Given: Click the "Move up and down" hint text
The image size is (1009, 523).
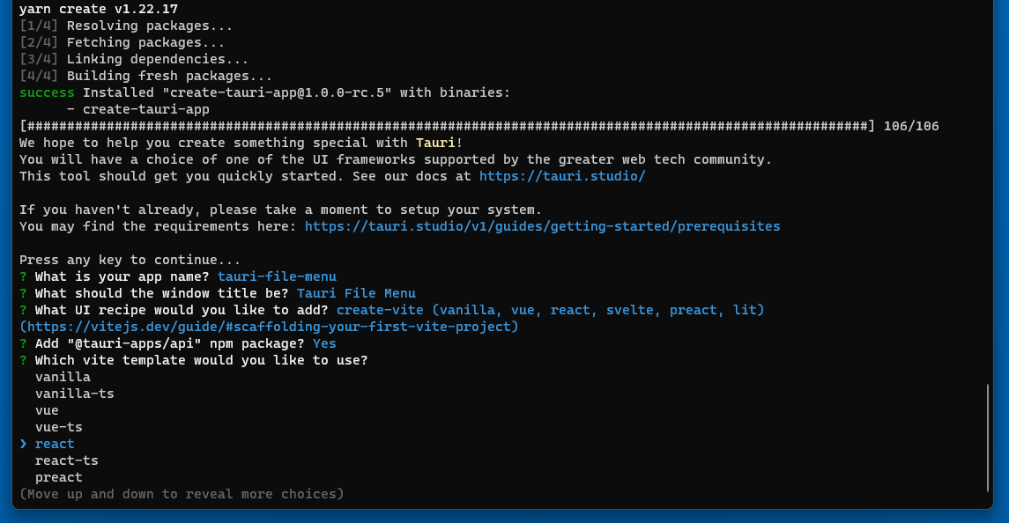Looking at the screenshot, I should point(182,494).
